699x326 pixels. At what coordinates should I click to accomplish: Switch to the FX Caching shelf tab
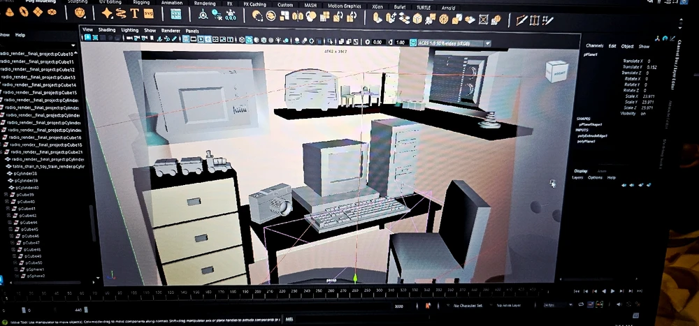255,4
